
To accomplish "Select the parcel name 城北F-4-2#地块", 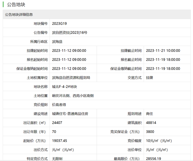I will coord(64,87).
